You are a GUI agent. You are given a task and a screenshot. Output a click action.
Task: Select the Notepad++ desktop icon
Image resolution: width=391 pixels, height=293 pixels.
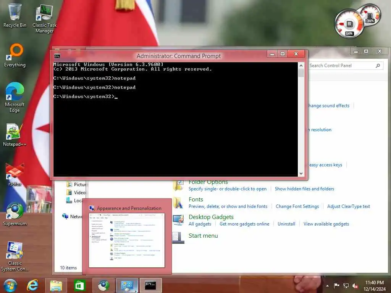pyautogui.click(x=15, y=135)
